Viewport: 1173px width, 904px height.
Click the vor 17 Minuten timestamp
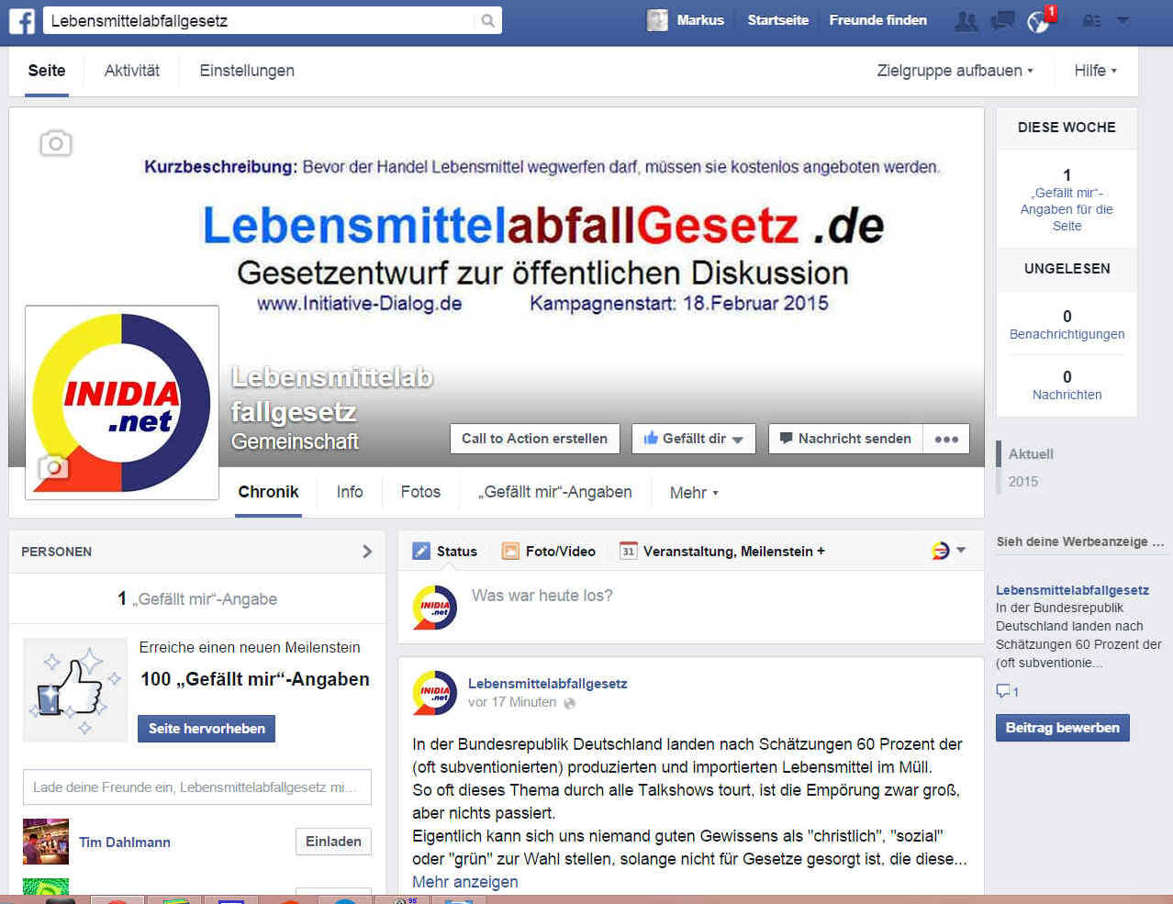(x=512, y=703)
